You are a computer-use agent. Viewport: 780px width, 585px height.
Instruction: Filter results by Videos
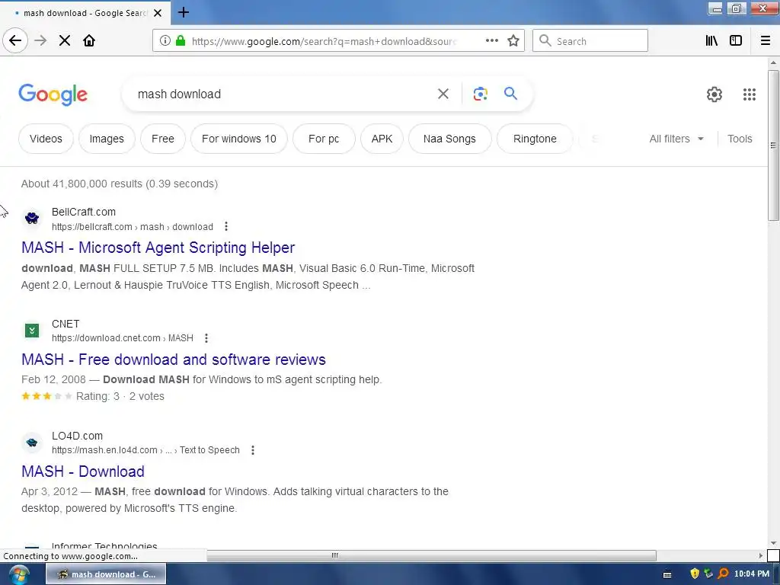pos(46,139)
